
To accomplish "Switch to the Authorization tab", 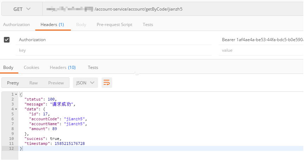I will tap(17, 25).
